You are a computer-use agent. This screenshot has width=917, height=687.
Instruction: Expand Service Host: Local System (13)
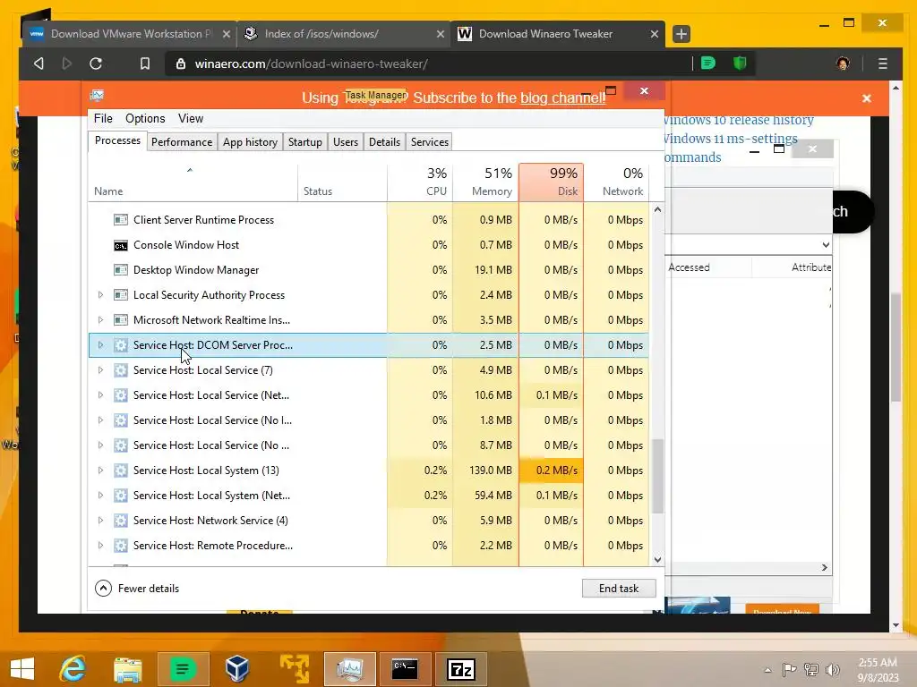tap(100, 471)
